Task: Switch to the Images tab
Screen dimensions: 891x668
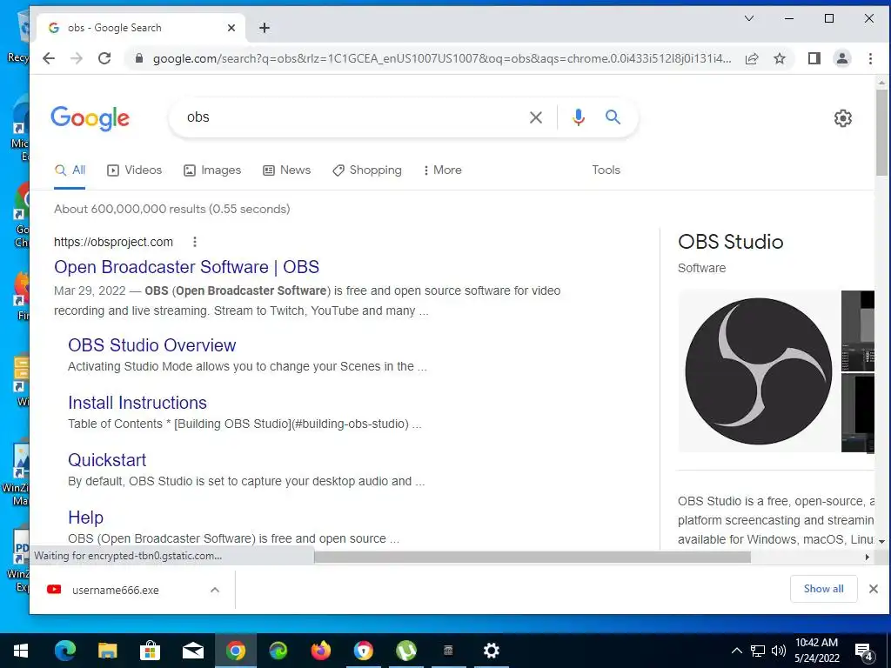Action: tap(212, 170)
